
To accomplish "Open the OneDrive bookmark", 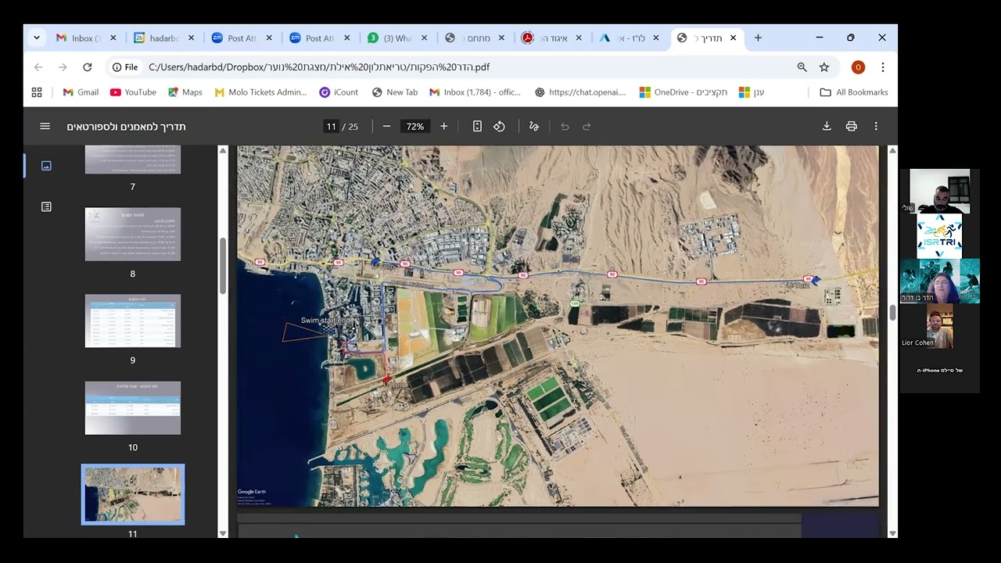I will 683,92.
